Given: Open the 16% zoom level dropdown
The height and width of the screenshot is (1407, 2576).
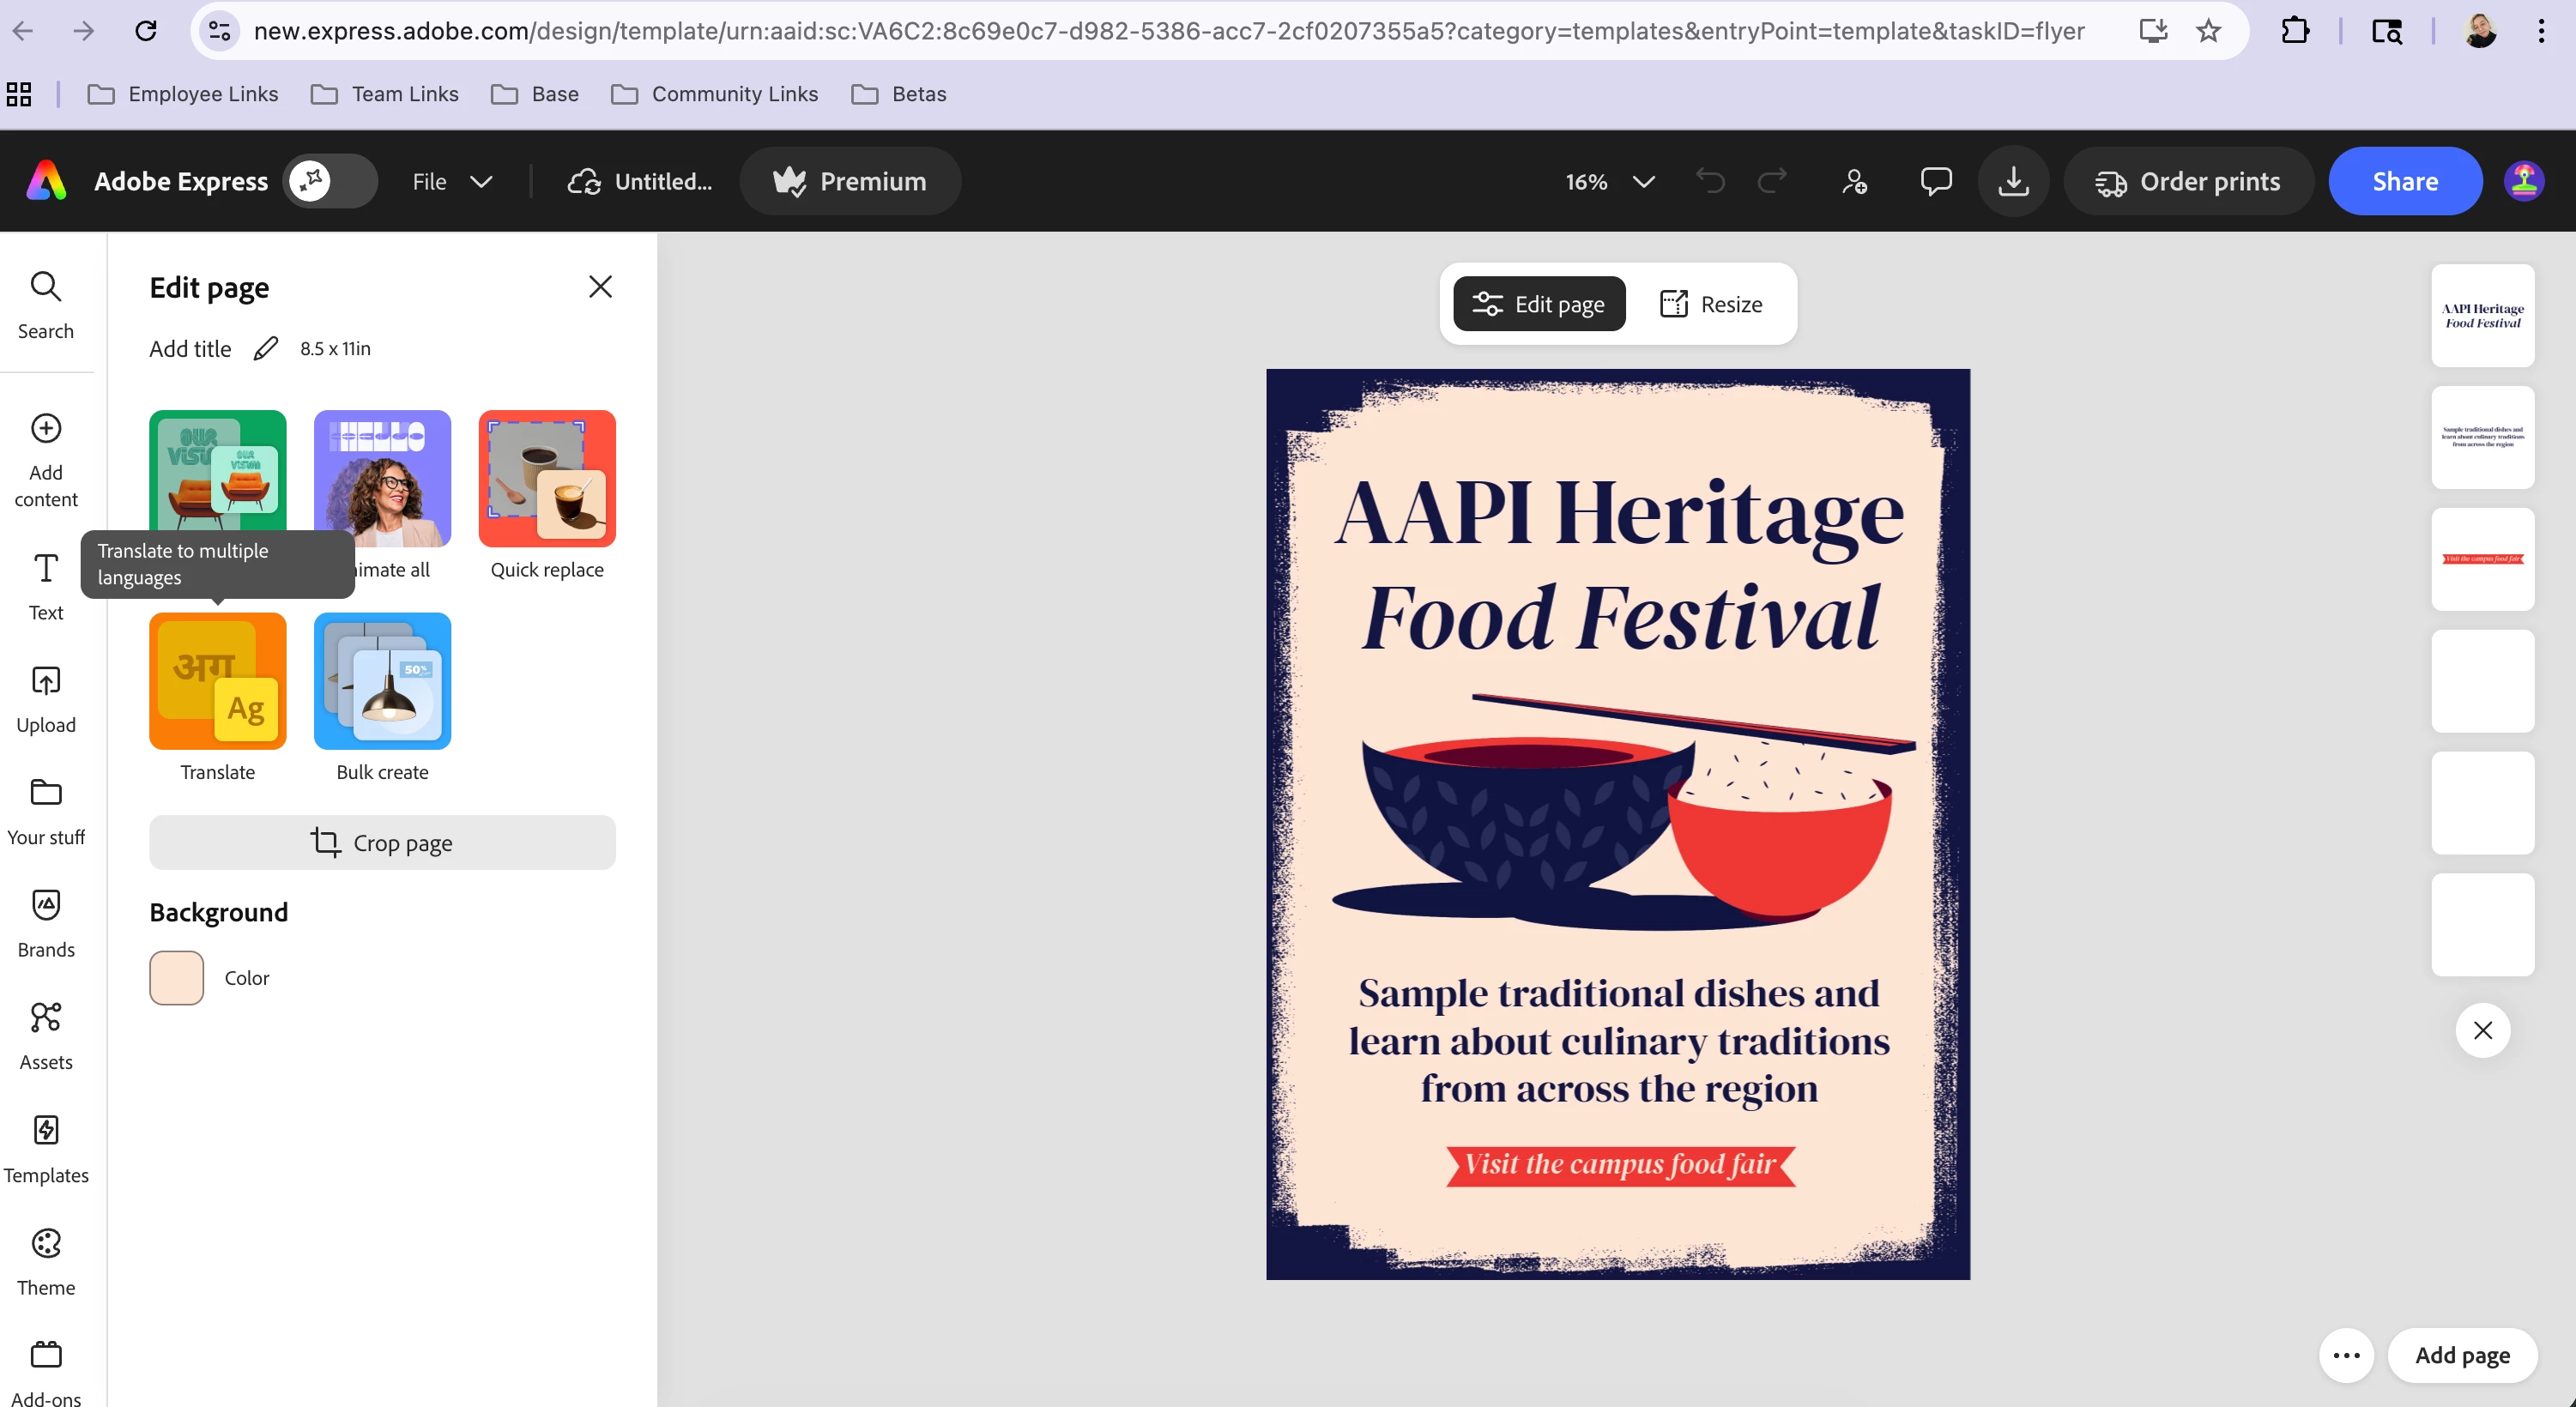Looking at the screenshot, I should pos(1609,181).
